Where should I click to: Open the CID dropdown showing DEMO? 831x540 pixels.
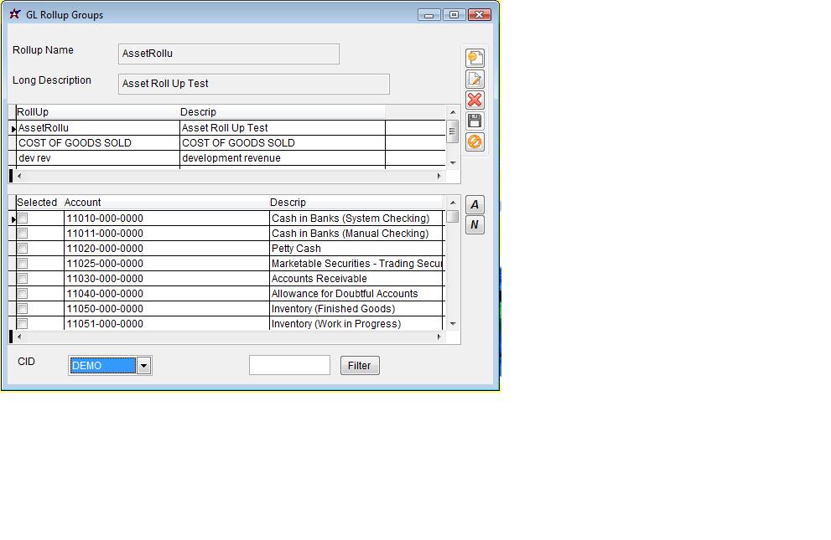pos(143,366)
